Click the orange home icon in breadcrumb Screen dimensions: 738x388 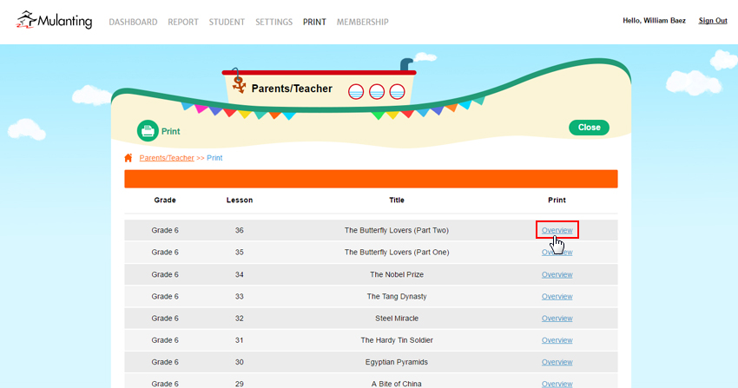(x=128, y=158)
